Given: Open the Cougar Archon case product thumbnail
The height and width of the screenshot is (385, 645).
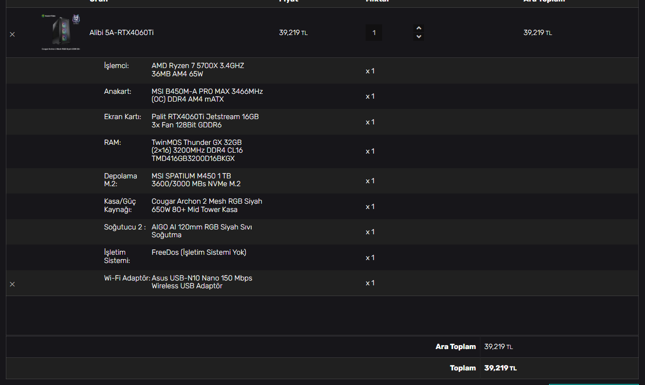Looking at the screenshot, I should point(61,32).
